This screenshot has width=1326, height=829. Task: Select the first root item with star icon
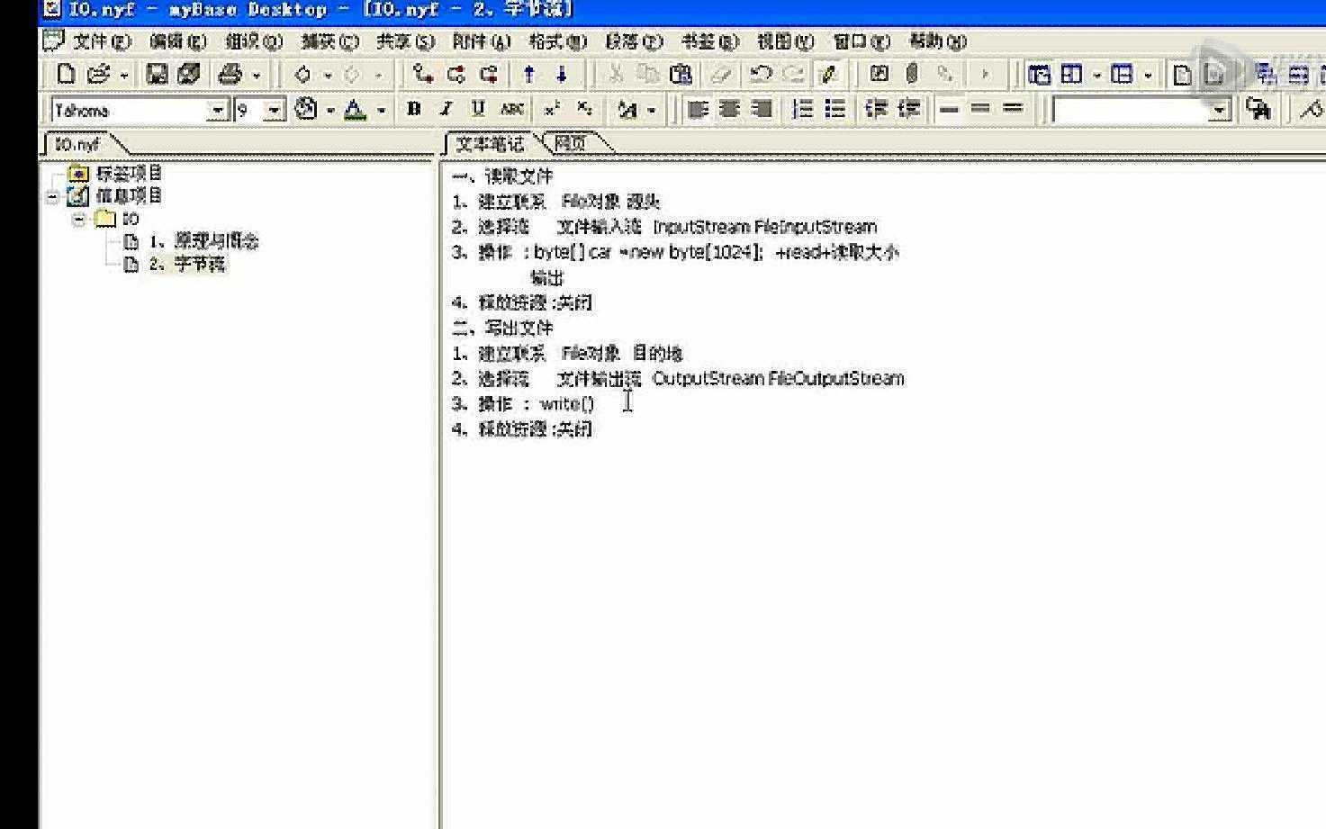pyautogui.click(x=129, y=173)
